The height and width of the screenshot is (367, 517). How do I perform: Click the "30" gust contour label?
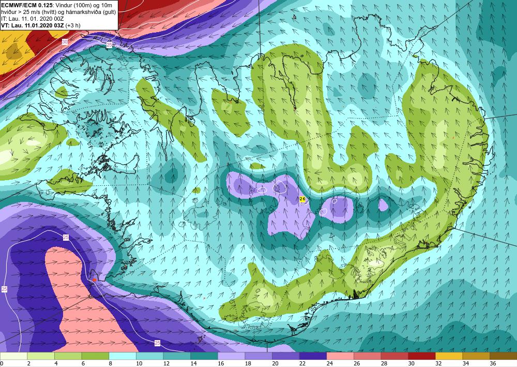click(x=65, y=42)
